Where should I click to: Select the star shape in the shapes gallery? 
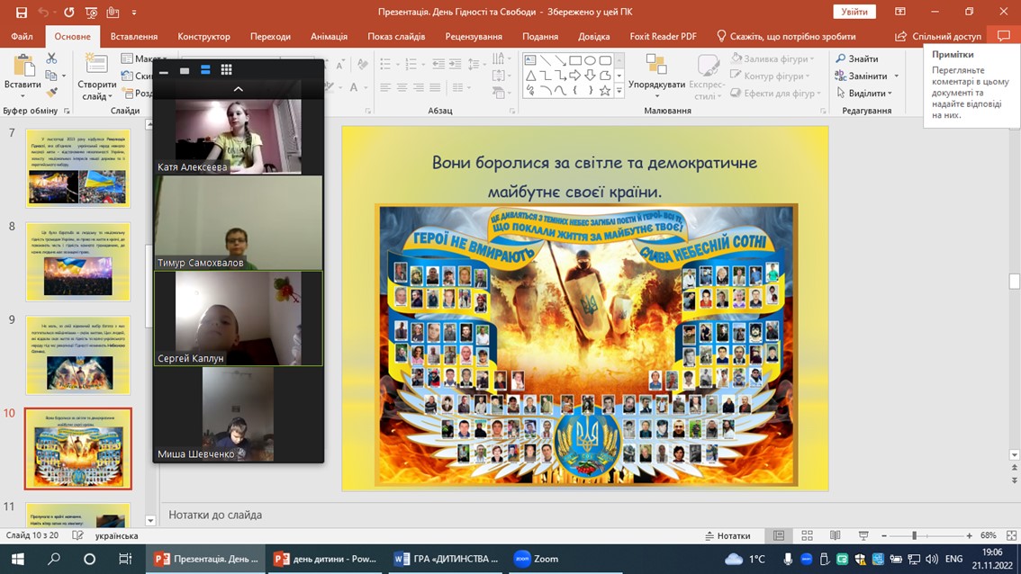point(605,91)
